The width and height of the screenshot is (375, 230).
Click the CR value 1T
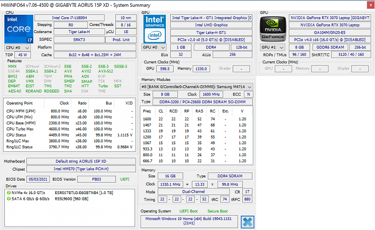(x=247, y=192)
